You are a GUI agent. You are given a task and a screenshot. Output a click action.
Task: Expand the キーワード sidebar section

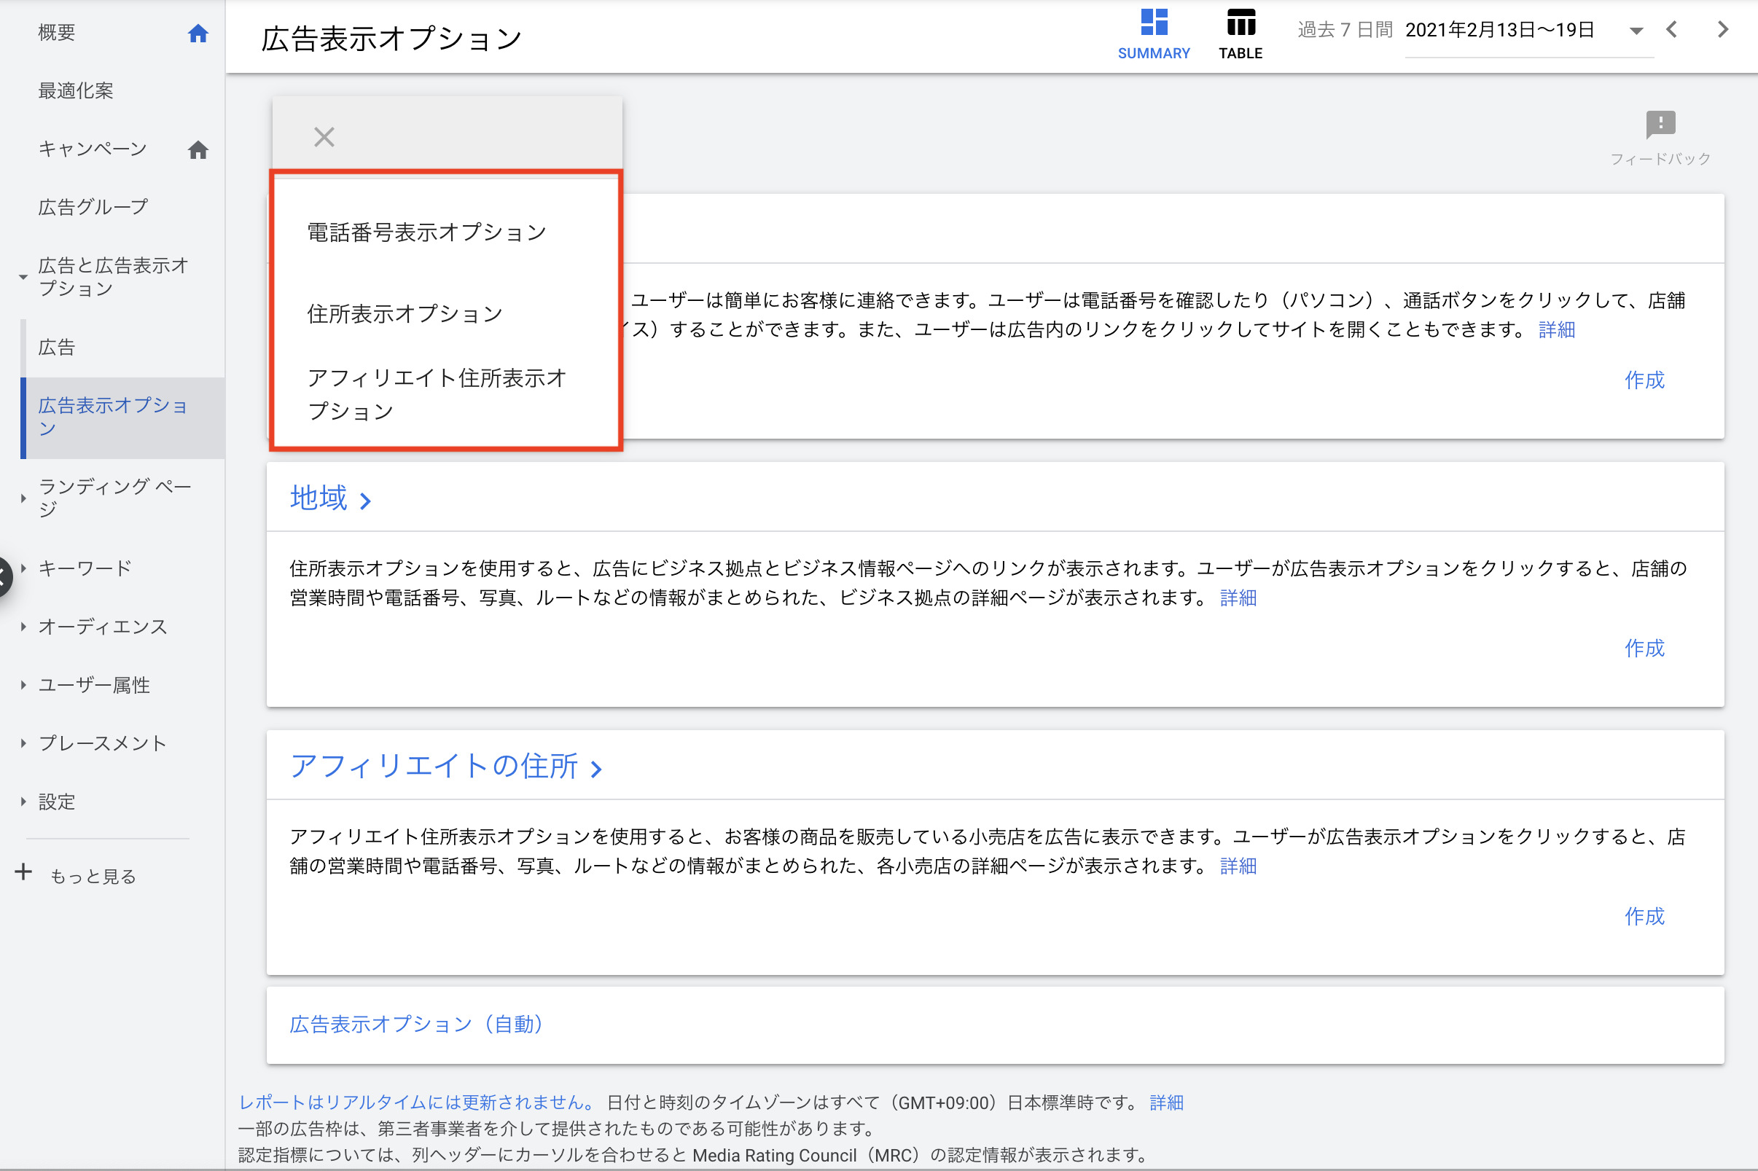click(23, 568)
